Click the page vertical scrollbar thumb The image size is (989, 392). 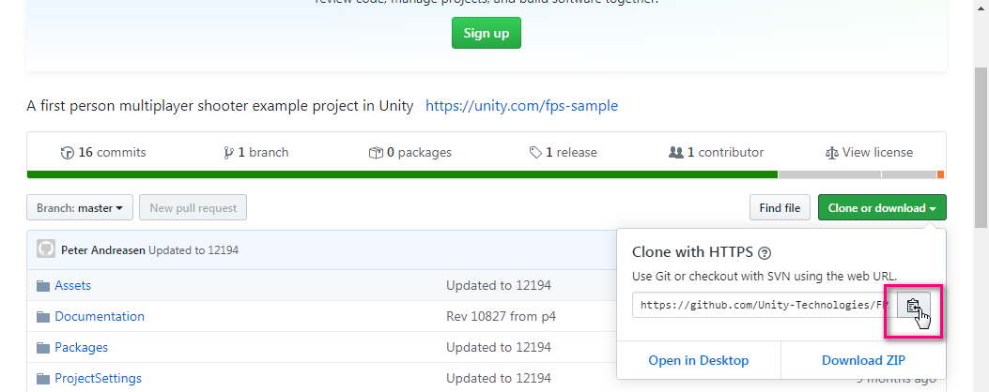[981, 148]
